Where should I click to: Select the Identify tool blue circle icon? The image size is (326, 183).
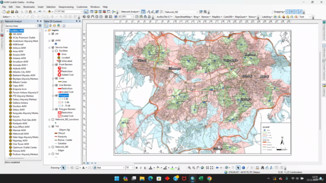click(243, 168)
